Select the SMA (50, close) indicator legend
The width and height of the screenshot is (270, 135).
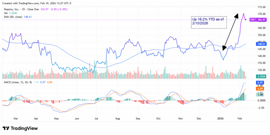[13, 16]
